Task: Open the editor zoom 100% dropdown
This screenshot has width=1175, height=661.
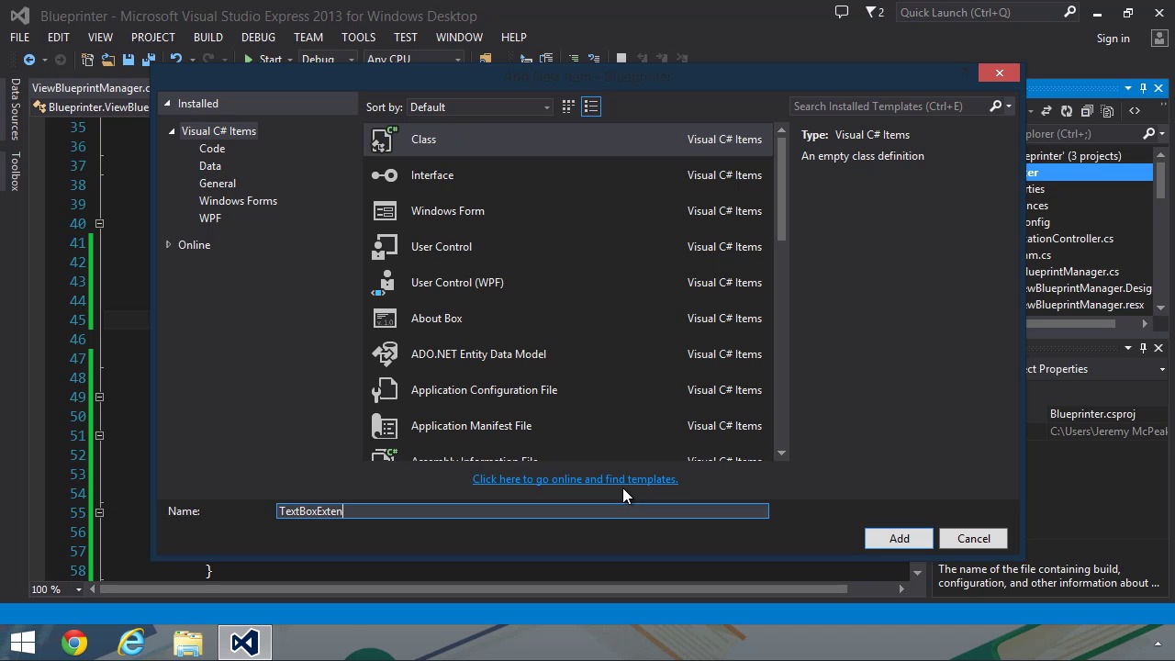Action: (78, 589)
